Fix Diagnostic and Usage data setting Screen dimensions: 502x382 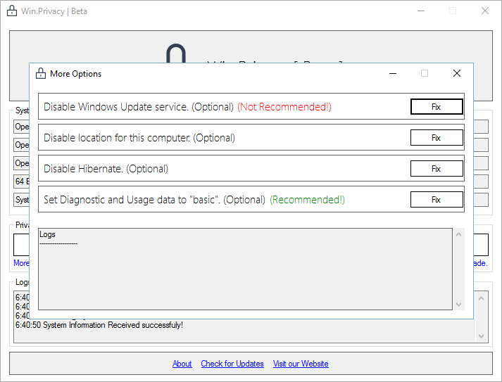point(437,200)
